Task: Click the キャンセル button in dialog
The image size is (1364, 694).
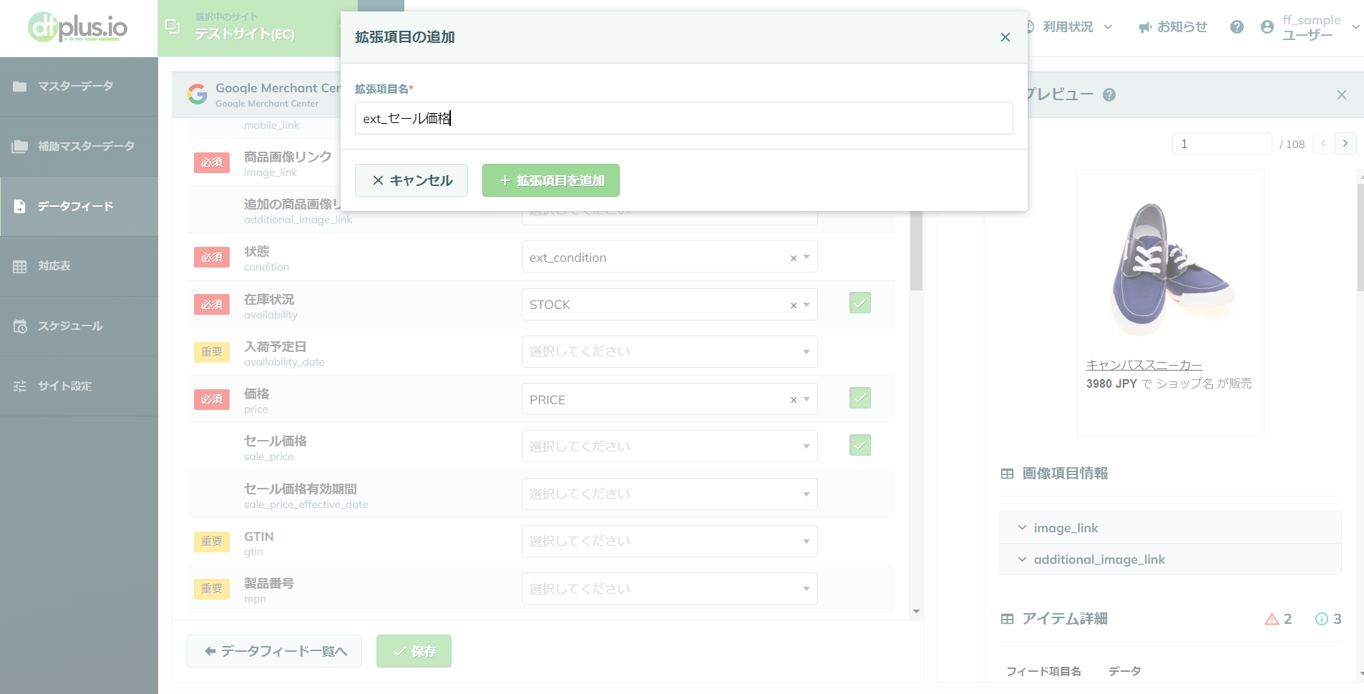Action: coord(411,180)
